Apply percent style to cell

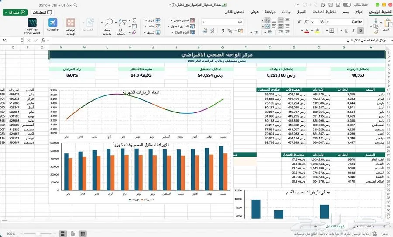230,31
